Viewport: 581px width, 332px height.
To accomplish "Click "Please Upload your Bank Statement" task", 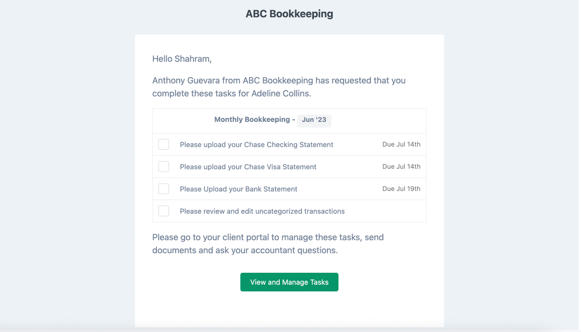I will pyautogui.click(x=239, y=189).
